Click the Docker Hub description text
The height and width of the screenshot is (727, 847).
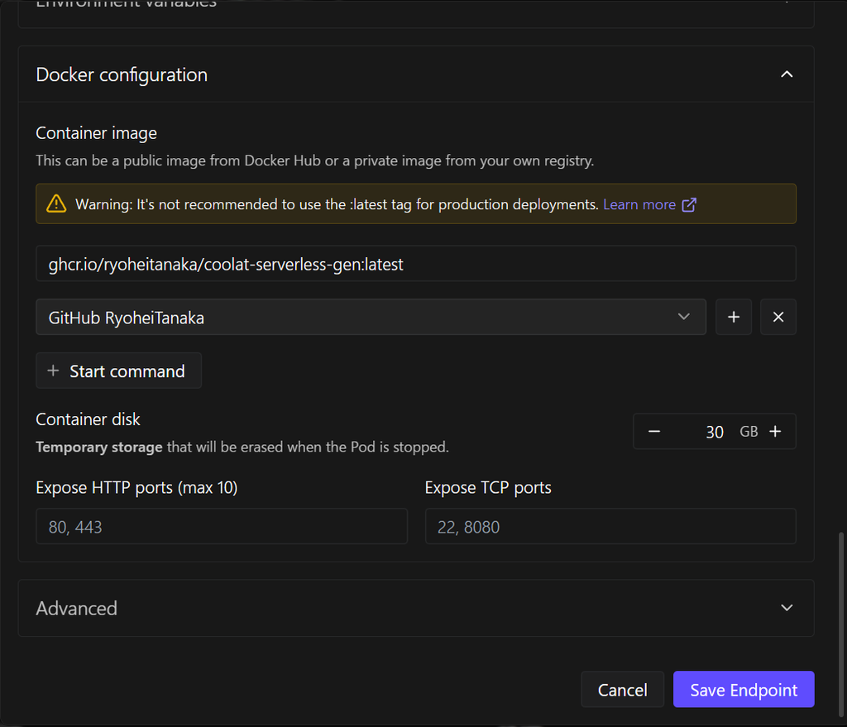[x=315, y=161]
